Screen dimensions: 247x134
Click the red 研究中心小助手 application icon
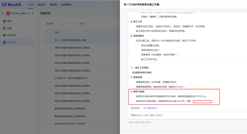click(8, 13)
